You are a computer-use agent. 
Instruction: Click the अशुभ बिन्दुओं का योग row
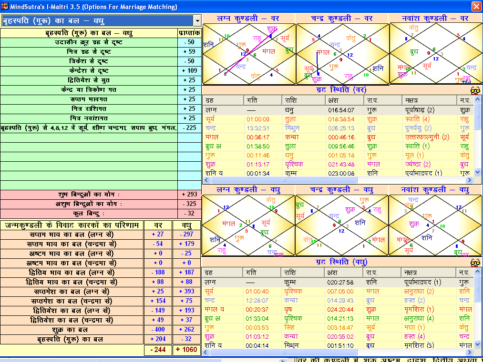click(x=101, y=205)
